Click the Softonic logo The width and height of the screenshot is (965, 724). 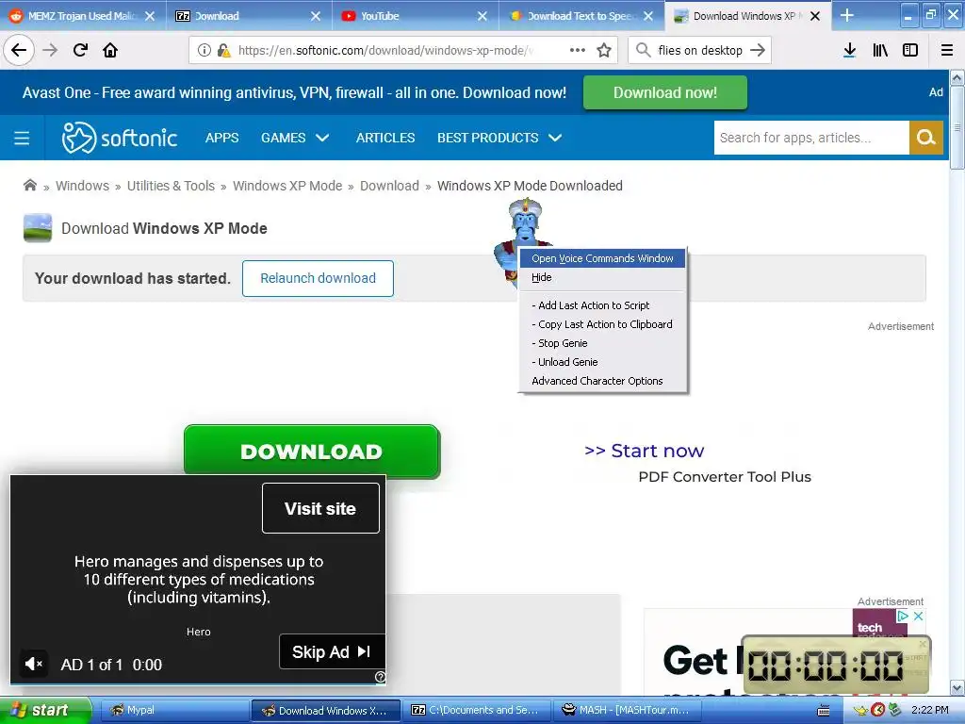[120, 138]
